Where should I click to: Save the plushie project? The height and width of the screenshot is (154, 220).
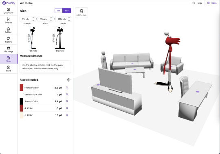tap(212, 3)
